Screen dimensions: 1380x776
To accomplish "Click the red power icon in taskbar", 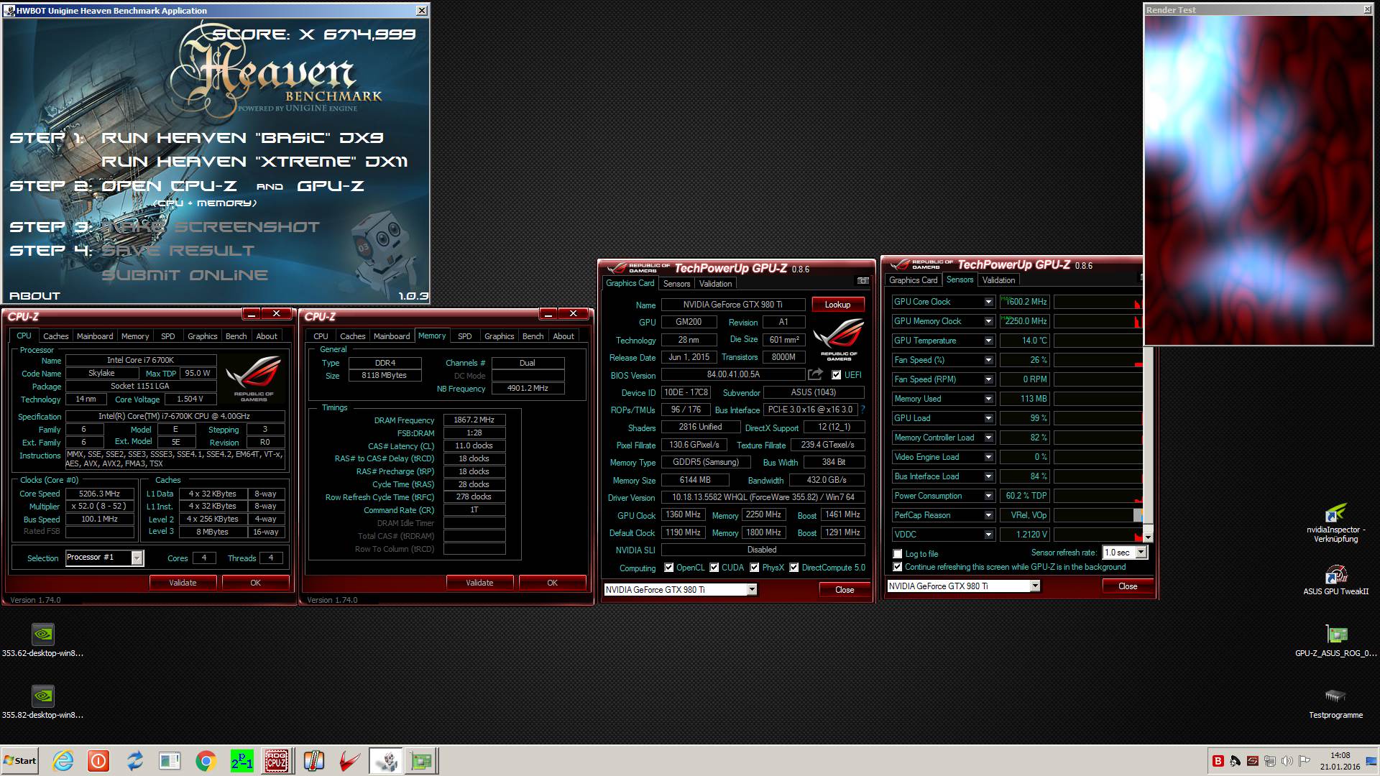I will tap(98, 761).
